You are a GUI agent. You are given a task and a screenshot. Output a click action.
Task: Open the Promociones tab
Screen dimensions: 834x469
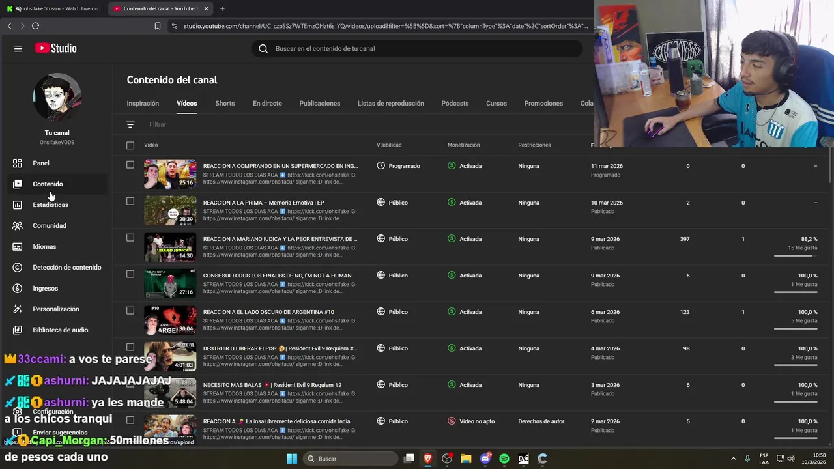(x=543, y=103)
